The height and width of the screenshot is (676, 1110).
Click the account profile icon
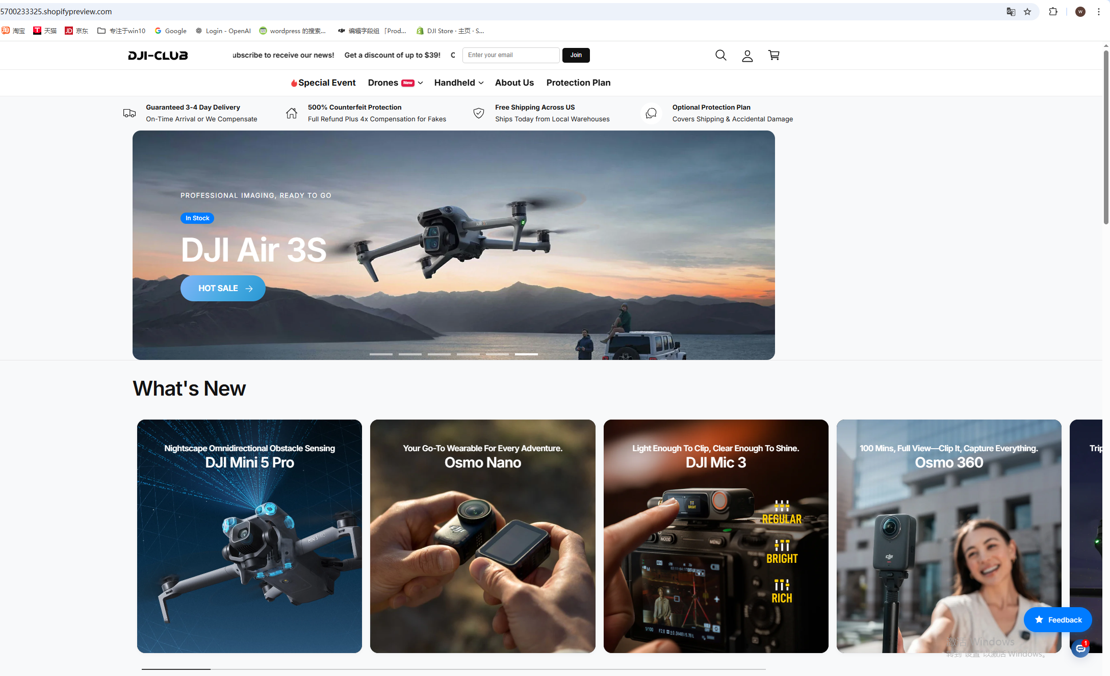747,56
